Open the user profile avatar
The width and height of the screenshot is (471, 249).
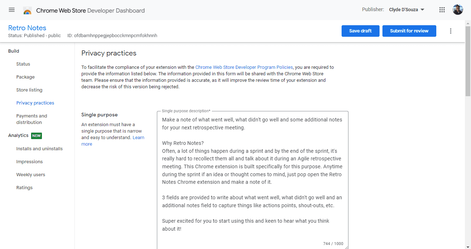(458, 10)
